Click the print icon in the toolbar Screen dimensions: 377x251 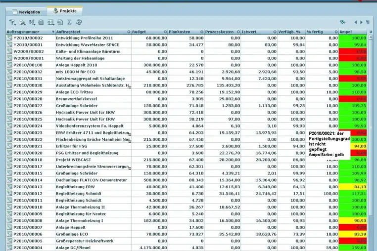click(22, 22)
